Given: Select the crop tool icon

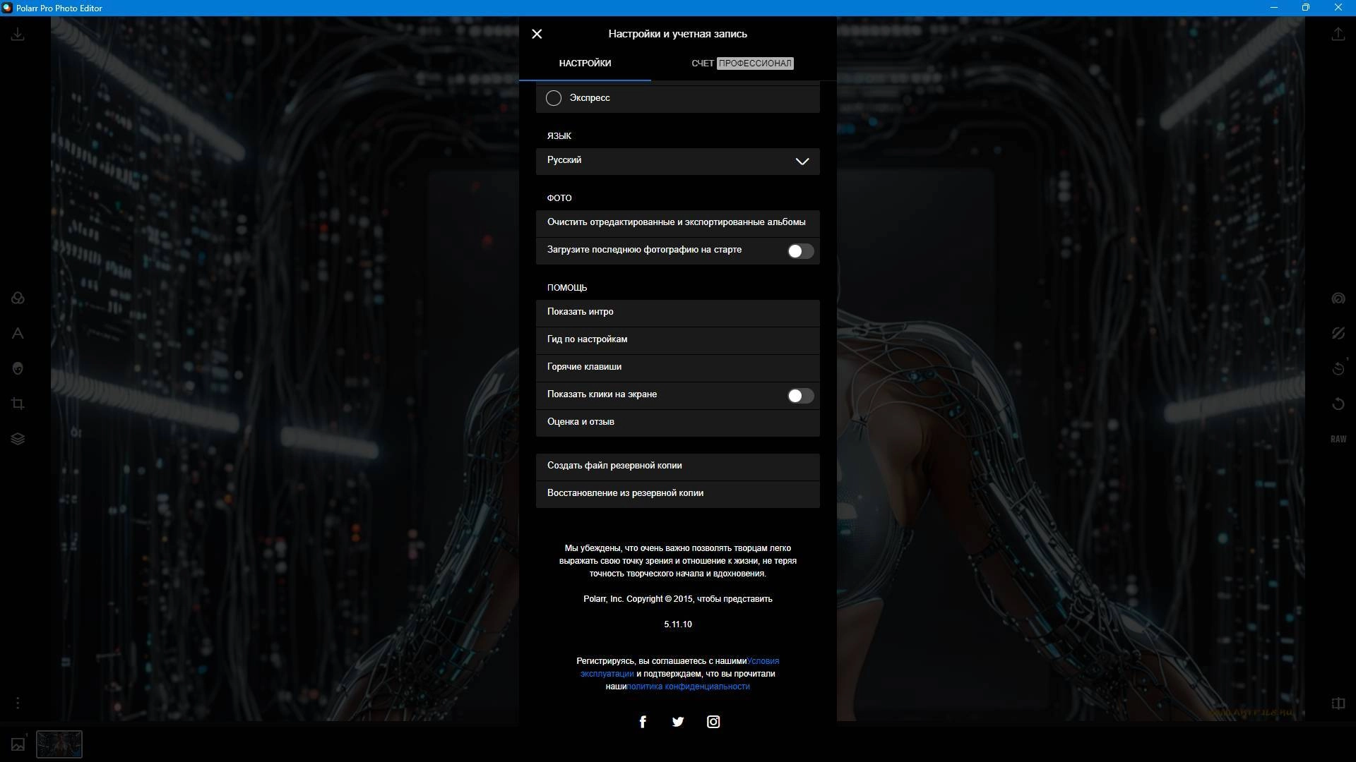Looking at the screenshot, I should click(x=18, y=404).
